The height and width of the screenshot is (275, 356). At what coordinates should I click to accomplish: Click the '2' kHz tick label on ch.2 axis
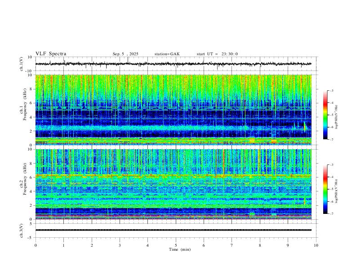(31, 205)
